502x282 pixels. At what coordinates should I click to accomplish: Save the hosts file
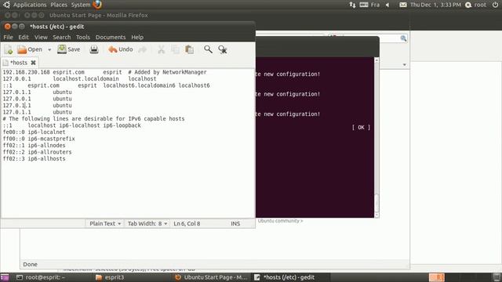(x=69, y=49)
